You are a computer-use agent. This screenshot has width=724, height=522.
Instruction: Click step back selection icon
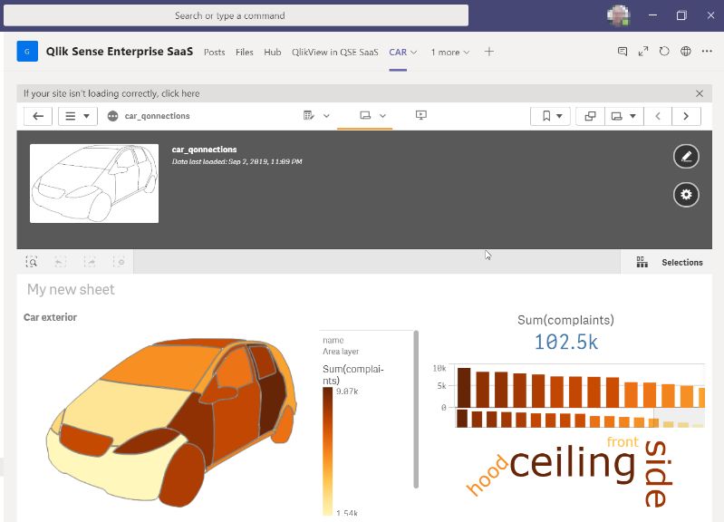[61, 262]
